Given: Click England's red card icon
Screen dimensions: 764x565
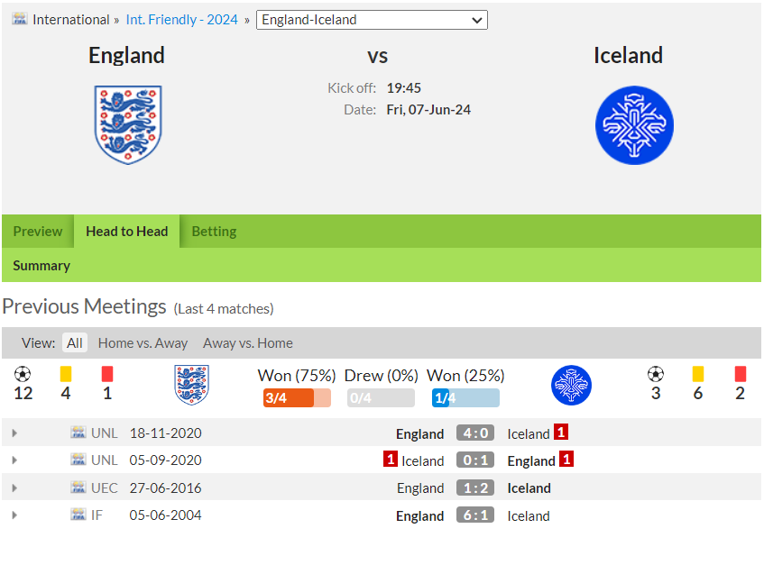Looking at the screenshot, I should 107,374.
